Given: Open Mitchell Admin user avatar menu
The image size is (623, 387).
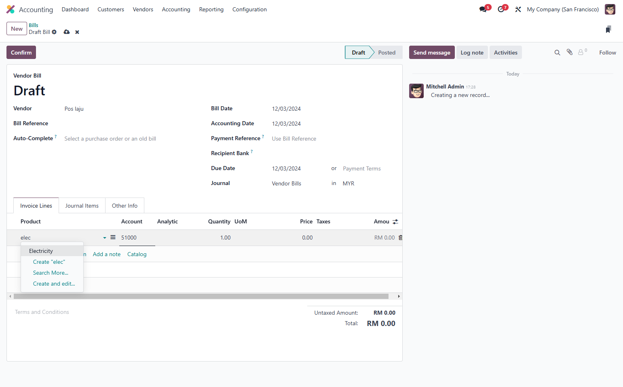Looking at the screenshot, I should click(x=610, y=9).
